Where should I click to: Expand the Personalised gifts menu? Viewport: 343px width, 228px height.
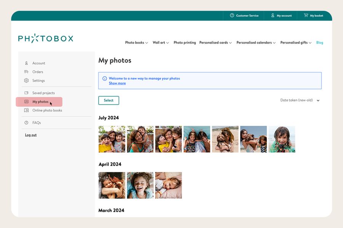point(296,43)
